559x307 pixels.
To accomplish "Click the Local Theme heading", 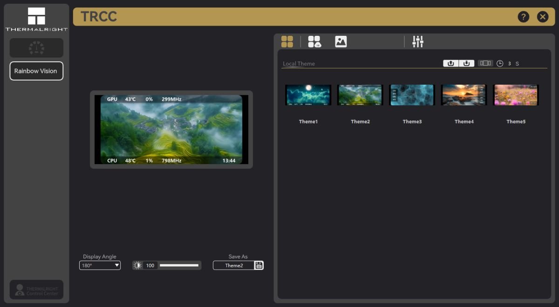I will coord(299,64).
